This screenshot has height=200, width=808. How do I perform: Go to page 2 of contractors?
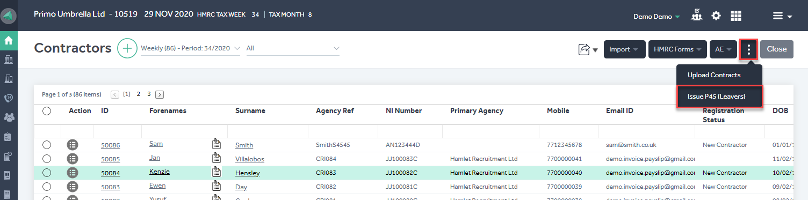pos(139,94)
